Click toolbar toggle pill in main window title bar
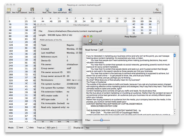 [x=160, y=5]
